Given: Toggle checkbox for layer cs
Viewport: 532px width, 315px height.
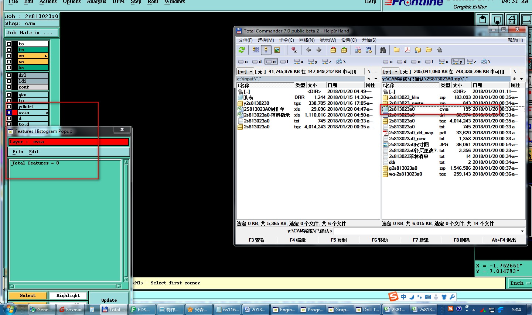Looking at the screenshot, I should pyautogui.click(x=9, y=56).
